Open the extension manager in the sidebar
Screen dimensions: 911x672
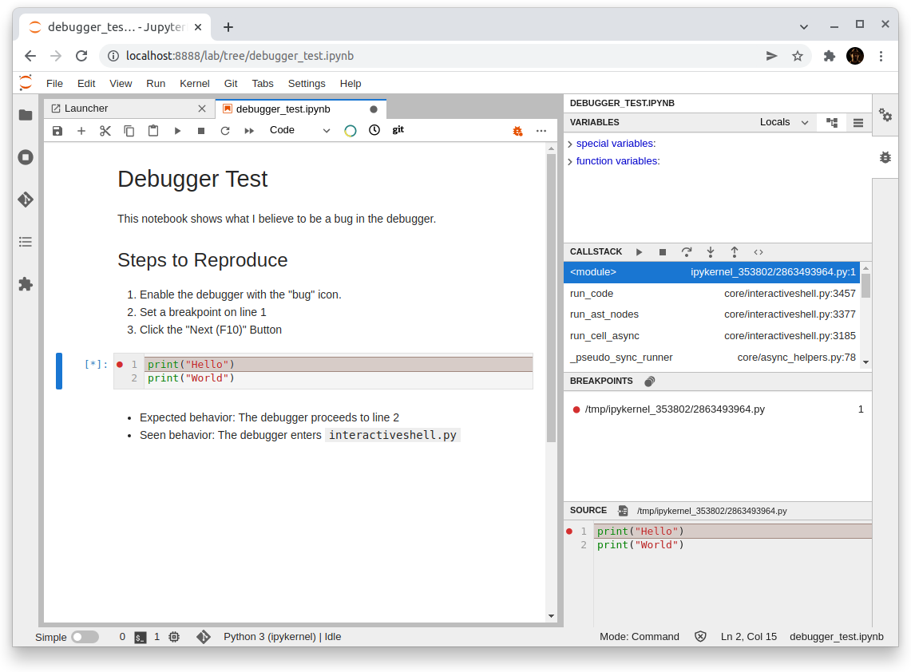pyautogui.click(x=25, y=284)
